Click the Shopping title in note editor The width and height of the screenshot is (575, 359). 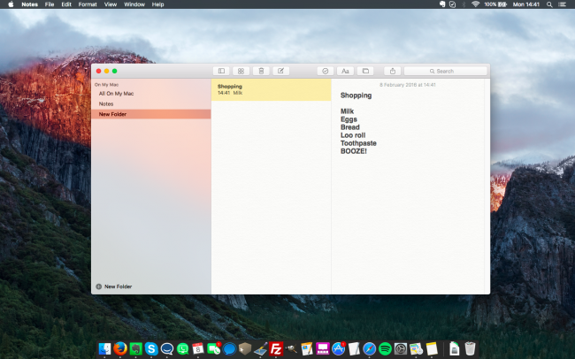pyautogui.click(x=356, y=95)
